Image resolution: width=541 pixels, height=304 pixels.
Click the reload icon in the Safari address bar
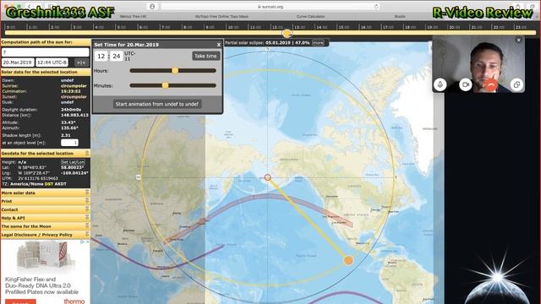click(376, 7)
